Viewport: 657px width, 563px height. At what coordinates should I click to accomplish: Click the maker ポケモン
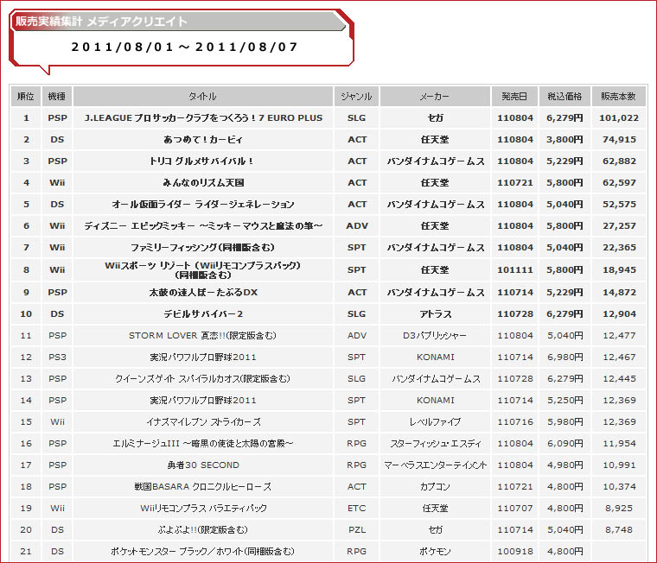tap(435, 552)
